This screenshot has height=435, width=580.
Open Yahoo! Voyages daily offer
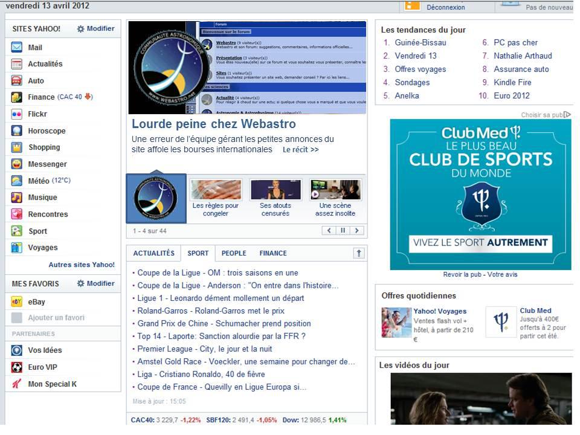tap(440, 312)
